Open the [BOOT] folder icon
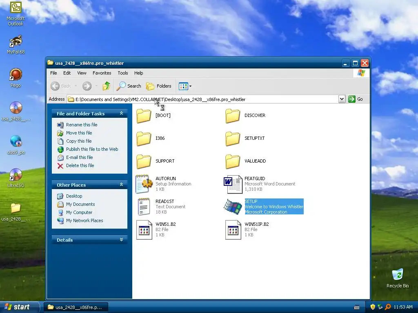 tap(144, 116)
